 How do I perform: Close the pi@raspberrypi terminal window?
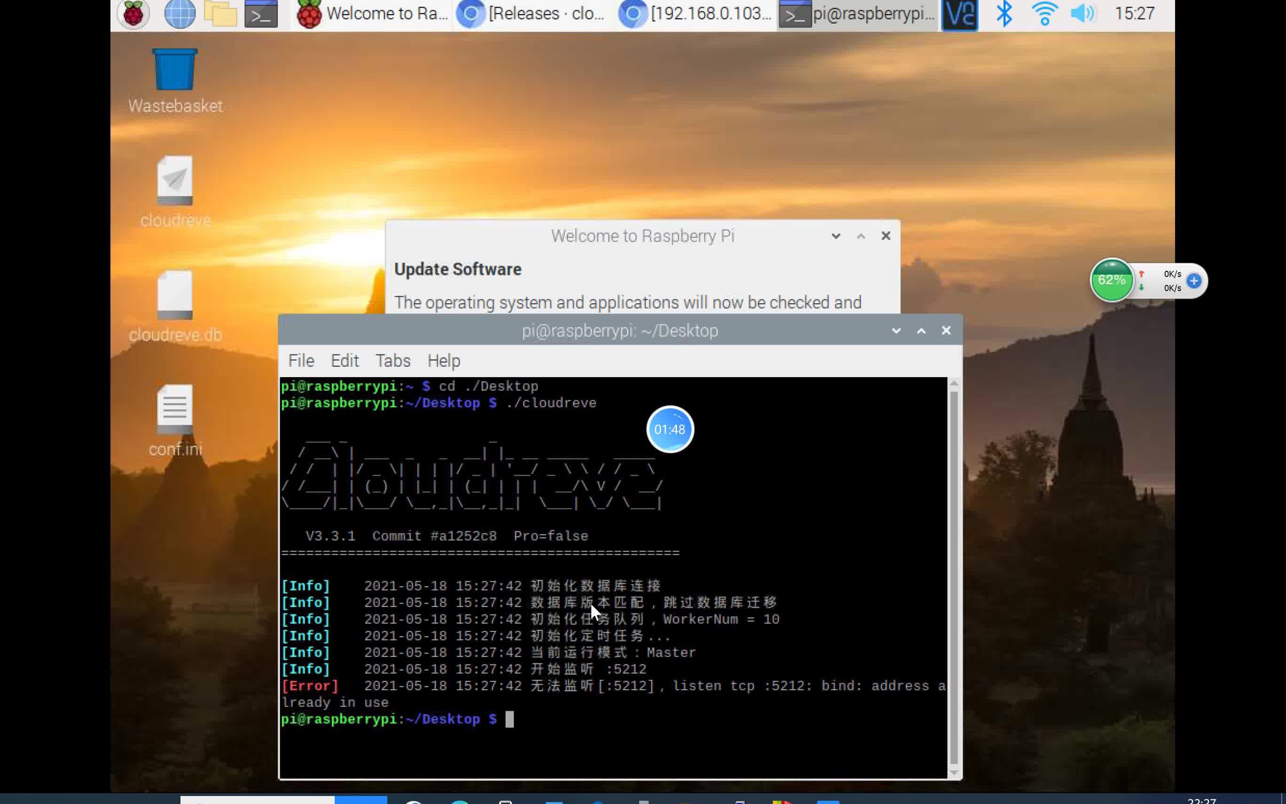pyautogui.click(x=946, y=331)
